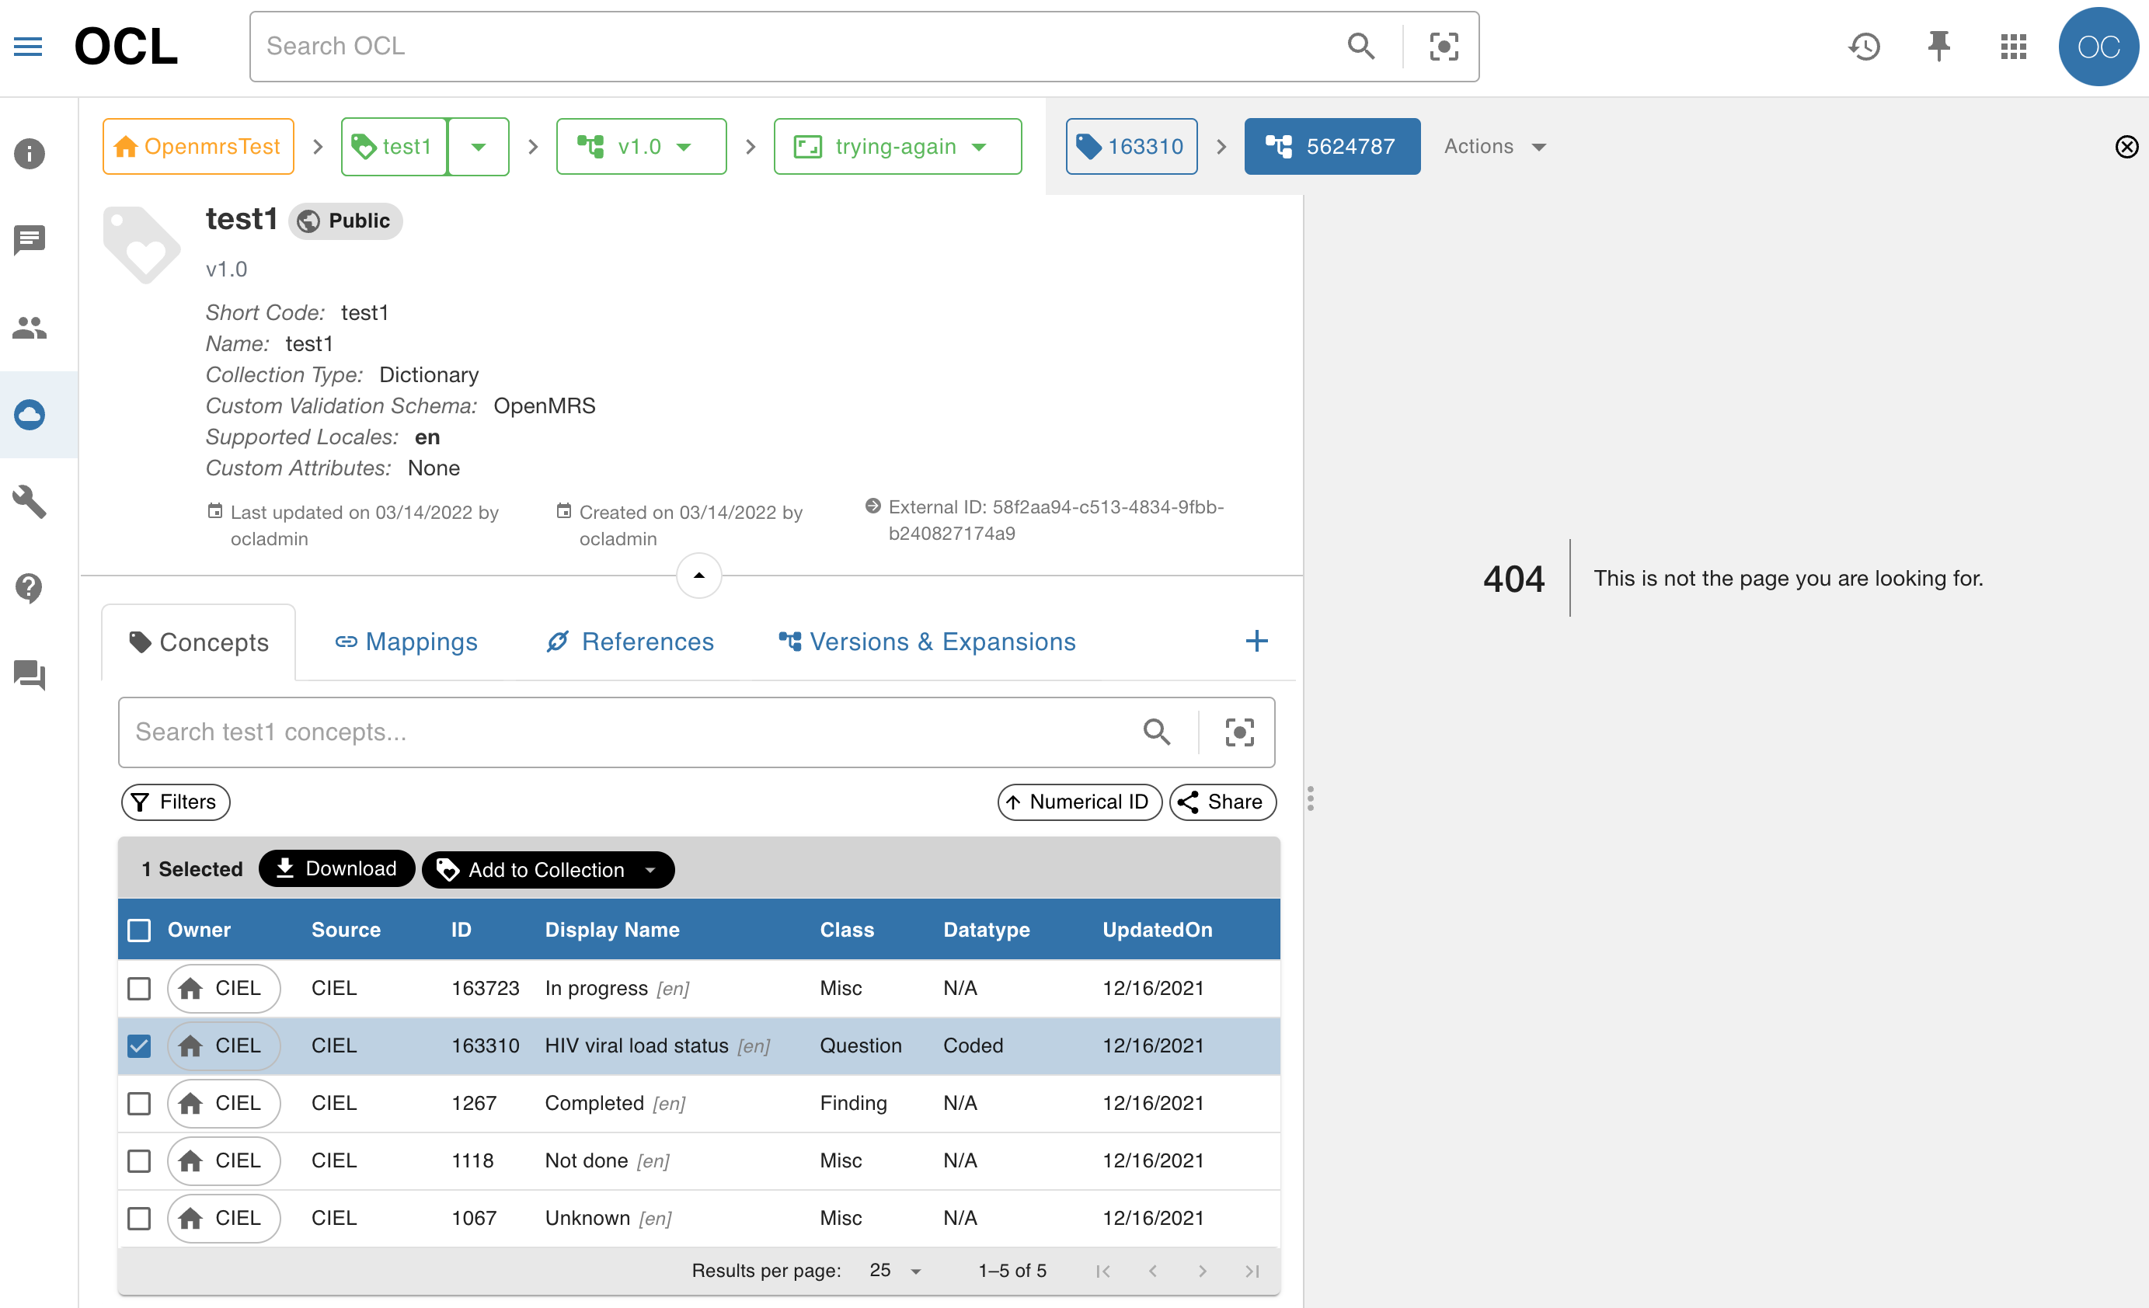Uncheck the selected 163310 HIV viral load row
The image size is (2149, 1308).
[138, 1045]
